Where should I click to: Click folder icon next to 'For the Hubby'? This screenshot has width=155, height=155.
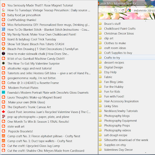click(x=100, y=87)
